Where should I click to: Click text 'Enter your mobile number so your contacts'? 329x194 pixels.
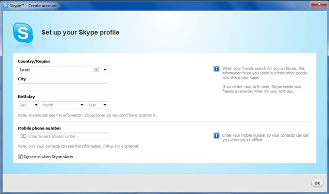(265, 138)
